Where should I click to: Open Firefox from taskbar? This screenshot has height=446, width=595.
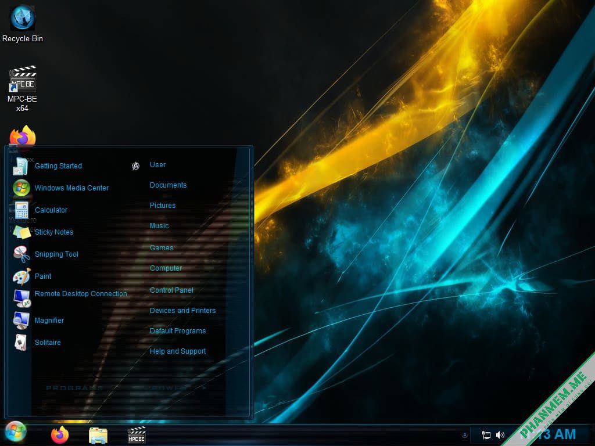click(60, 434)
